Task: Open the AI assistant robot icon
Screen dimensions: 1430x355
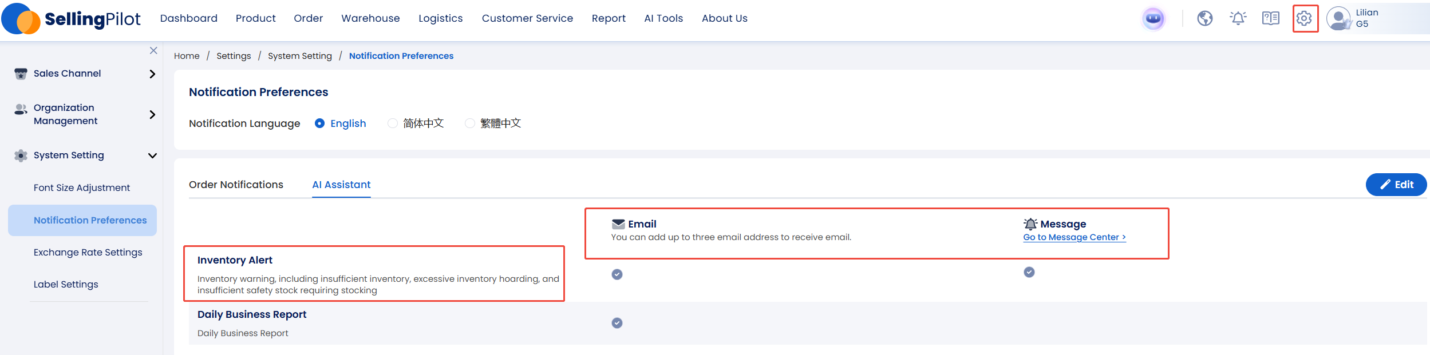Action: click(x=1153, y=19)
